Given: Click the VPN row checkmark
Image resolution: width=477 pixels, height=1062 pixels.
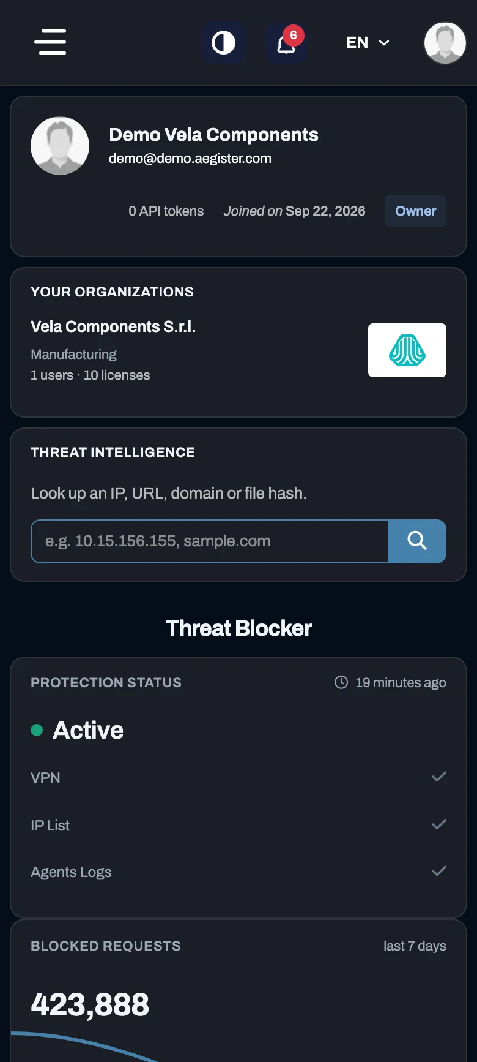Looking at the screenshot, I should [439, 777].
